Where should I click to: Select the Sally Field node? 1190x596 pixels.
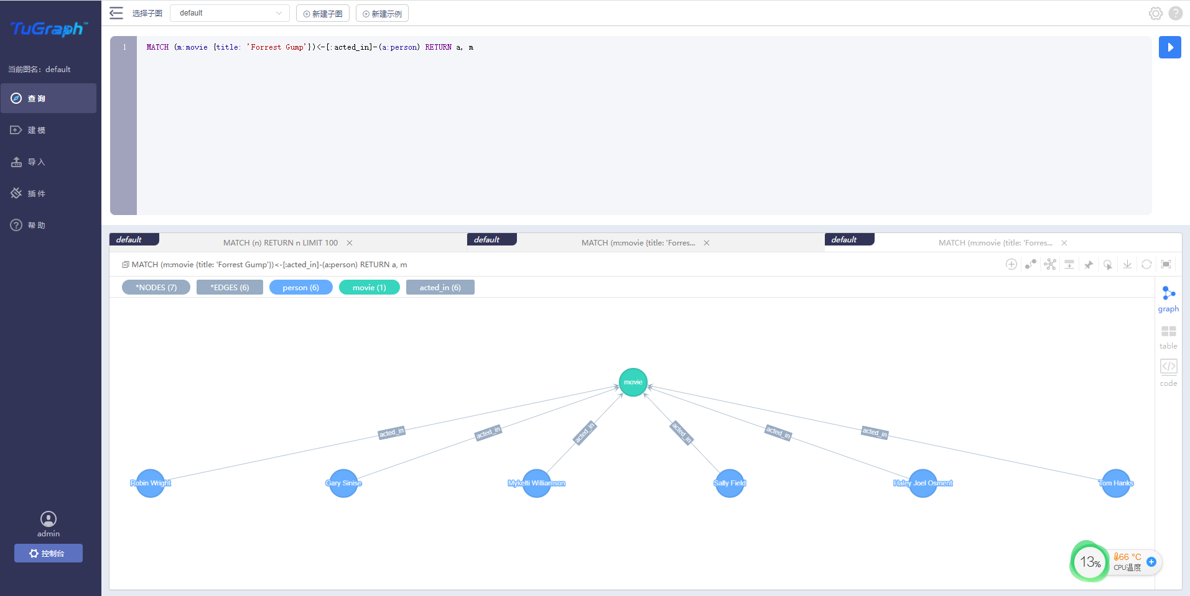click(x=730, y=483)
